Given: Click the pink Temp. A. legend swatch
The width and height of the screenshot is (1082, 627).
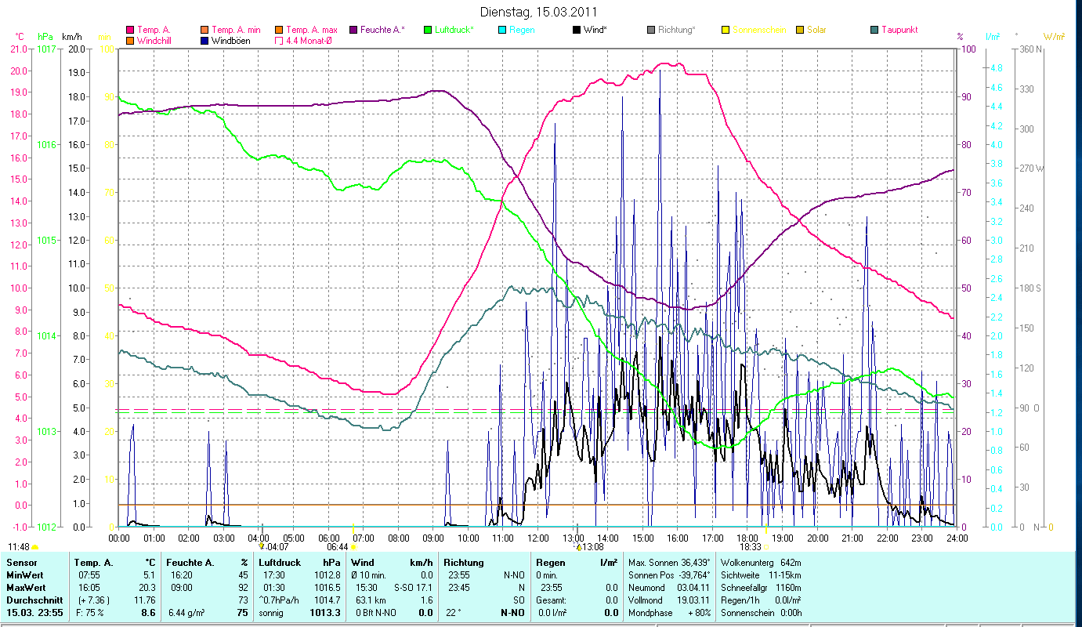Looking at the screenshot, I should [x=130, y=30].
